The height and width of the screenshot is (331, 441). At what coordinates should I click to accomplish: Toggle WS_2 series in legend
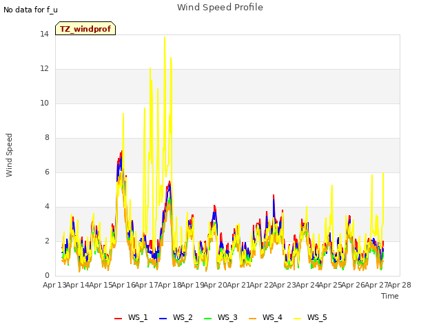click(176, 317)
